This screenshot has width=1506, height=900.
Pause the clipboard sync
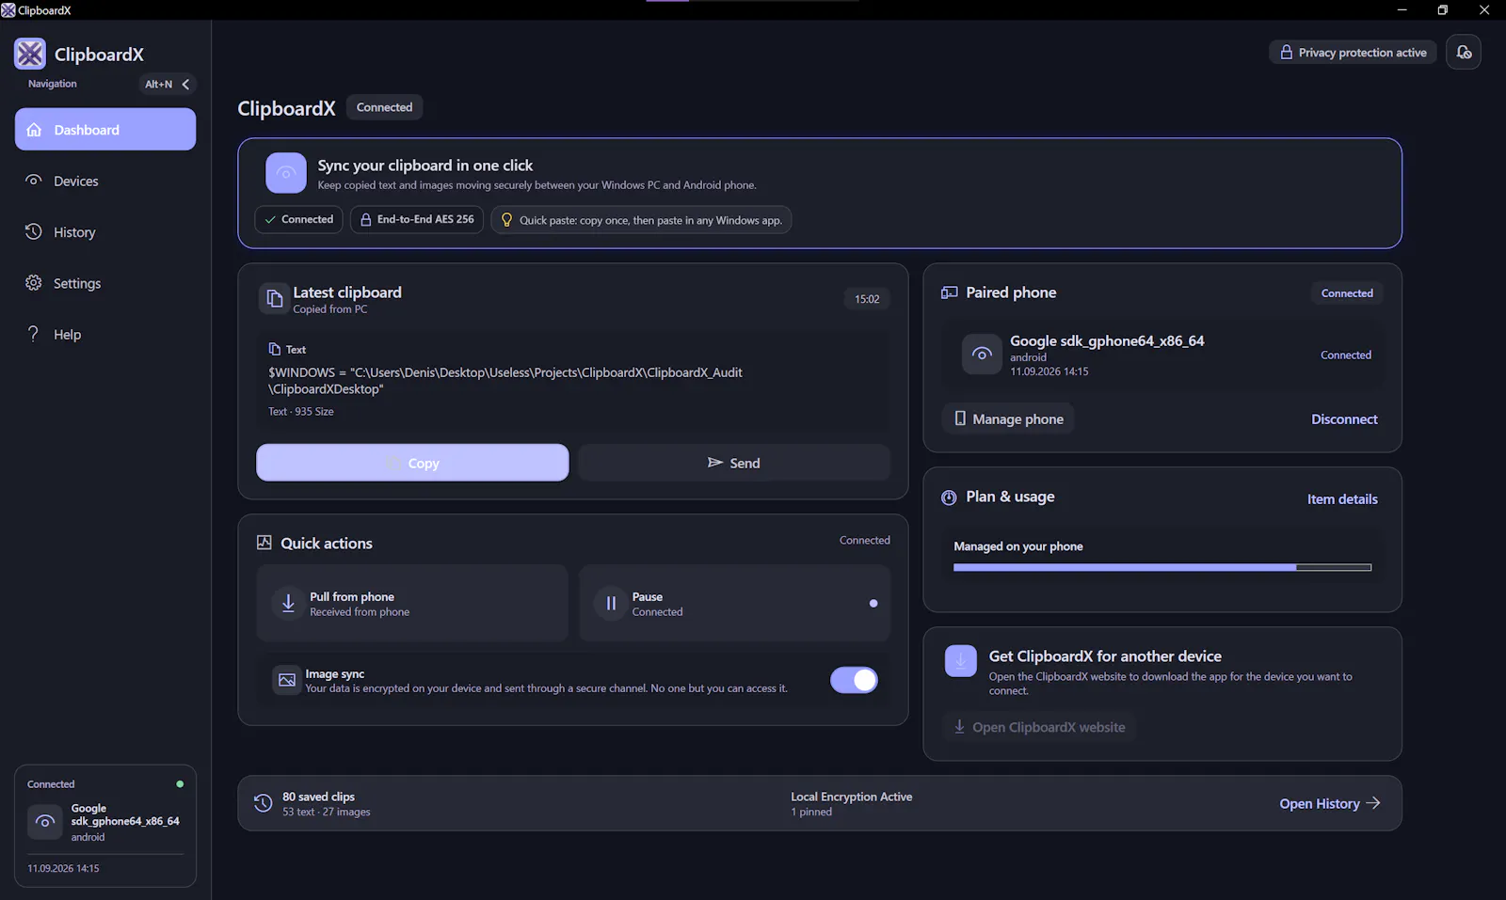tap(734, 604)
